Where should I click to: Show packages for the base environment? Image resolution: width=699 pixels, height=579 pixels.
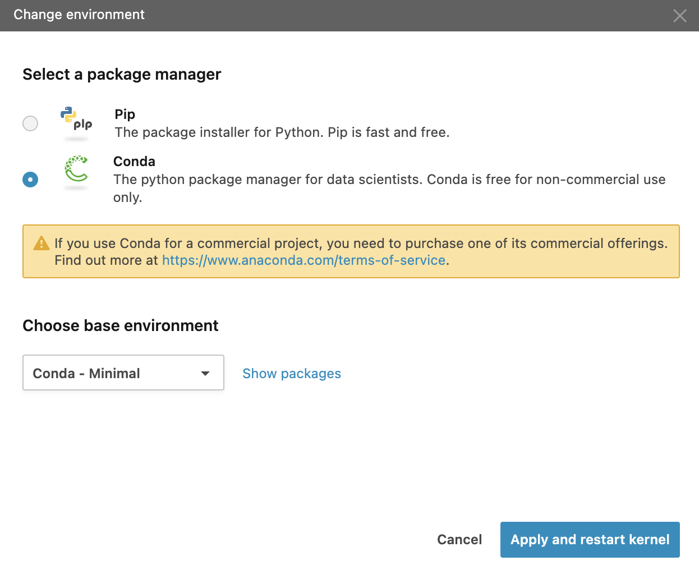pos(292,374)
